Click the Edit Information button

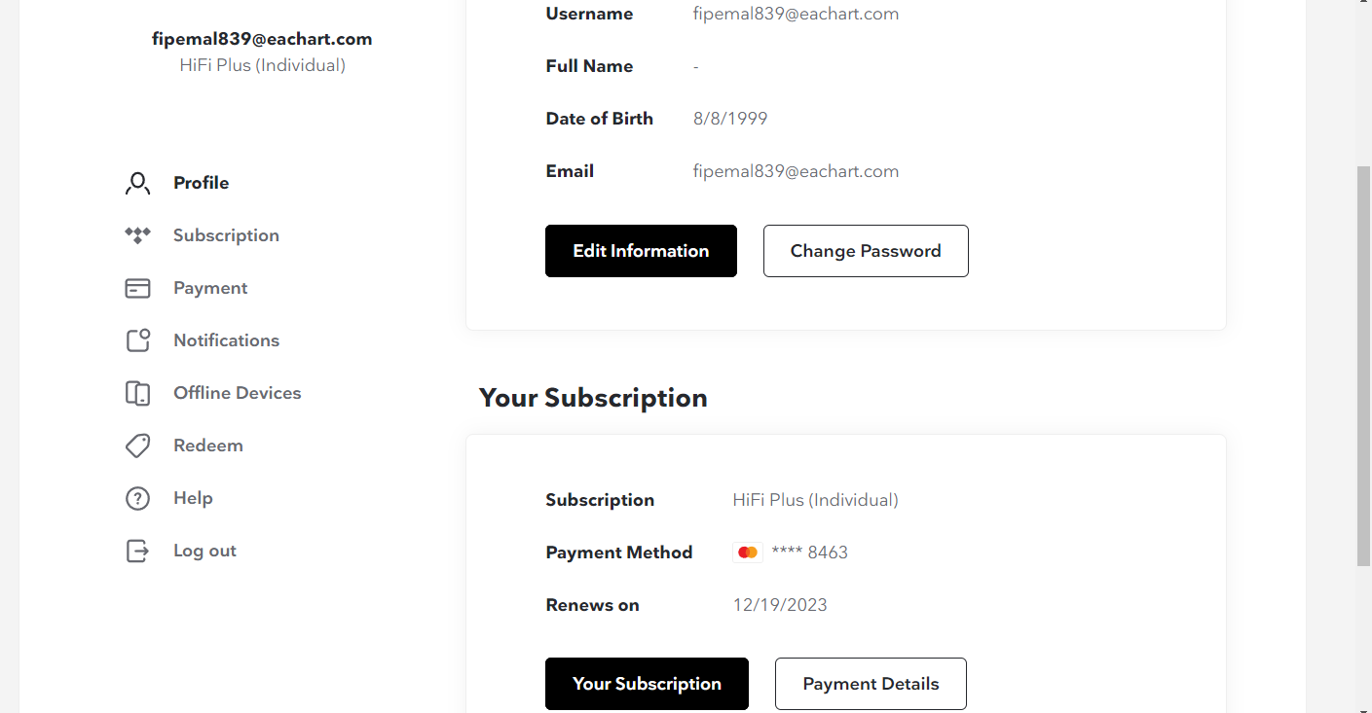click(641, 251)
